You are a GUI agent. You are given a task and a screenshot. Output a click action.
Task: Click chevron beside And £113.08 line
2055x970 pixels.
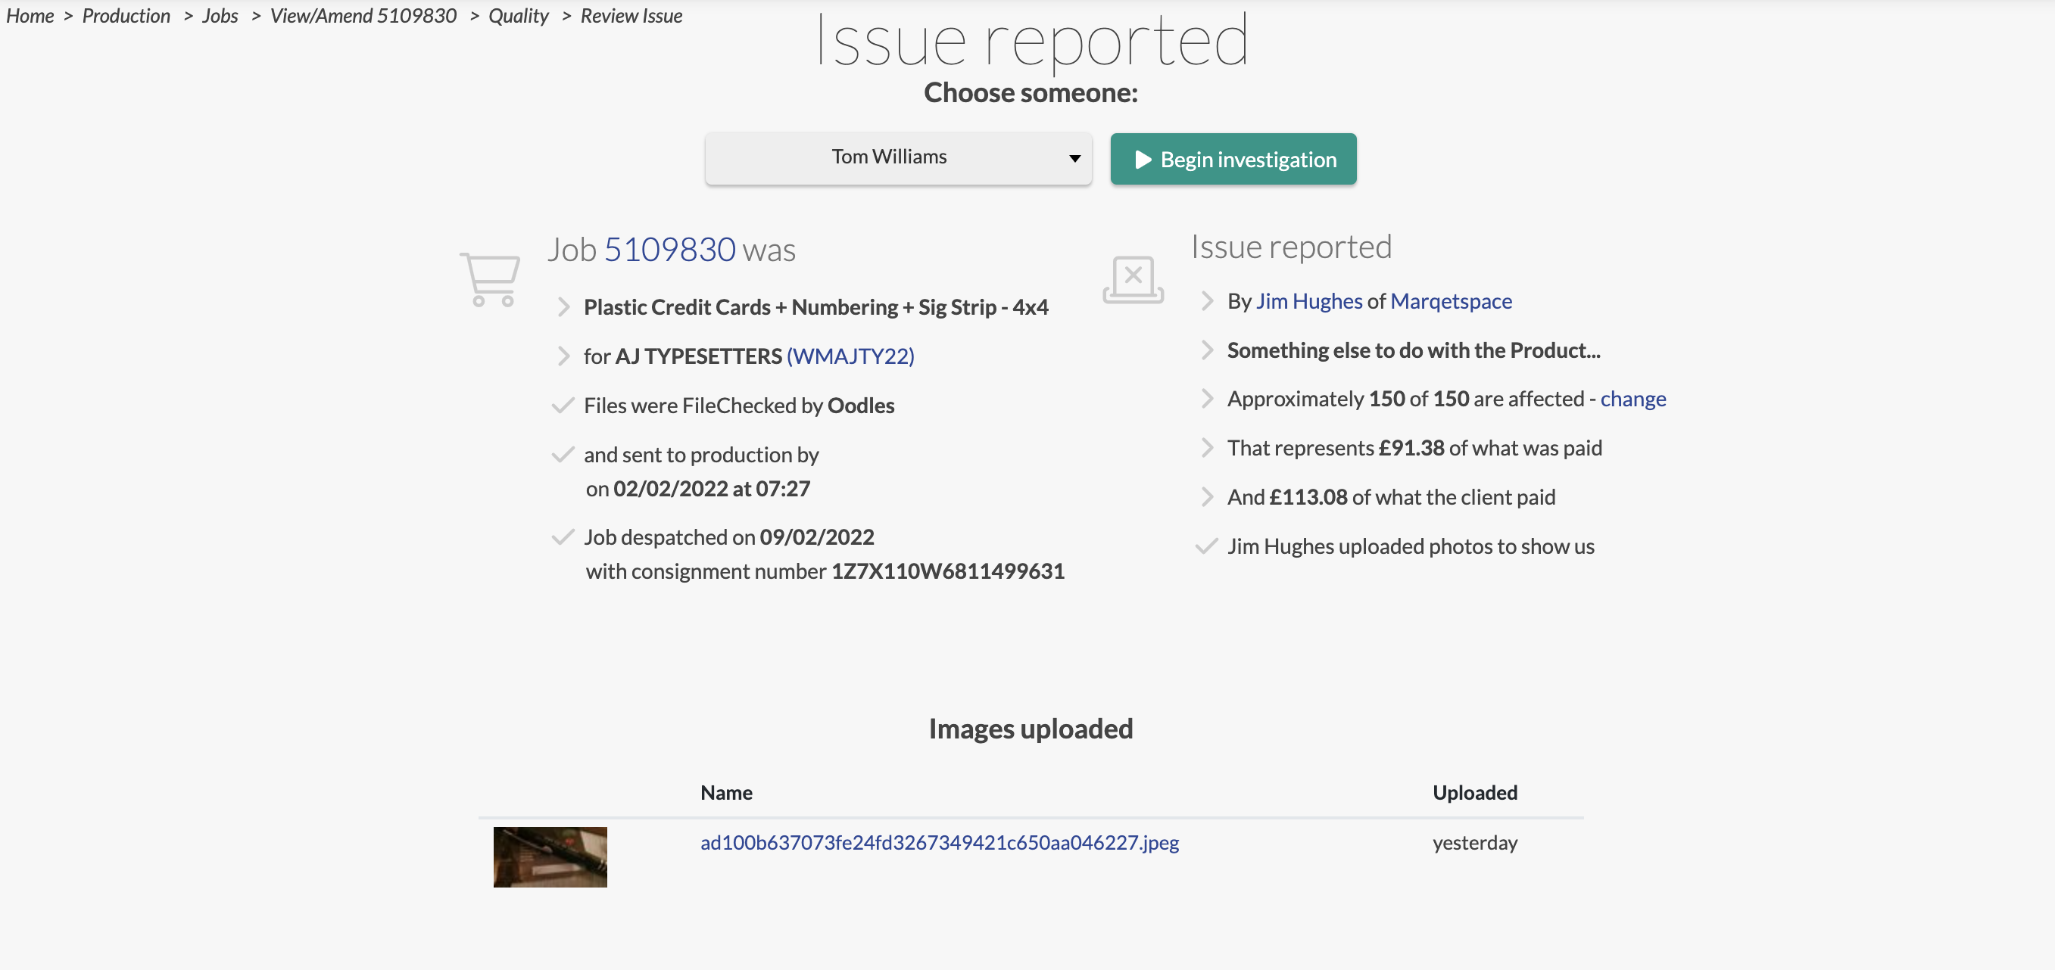[x=1207, y=497]
